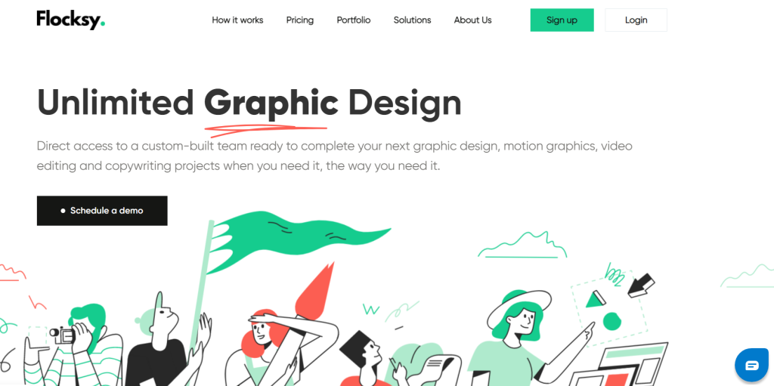Open the live chat widget icon
The image size is (774, 386).
tap(752, 366)
